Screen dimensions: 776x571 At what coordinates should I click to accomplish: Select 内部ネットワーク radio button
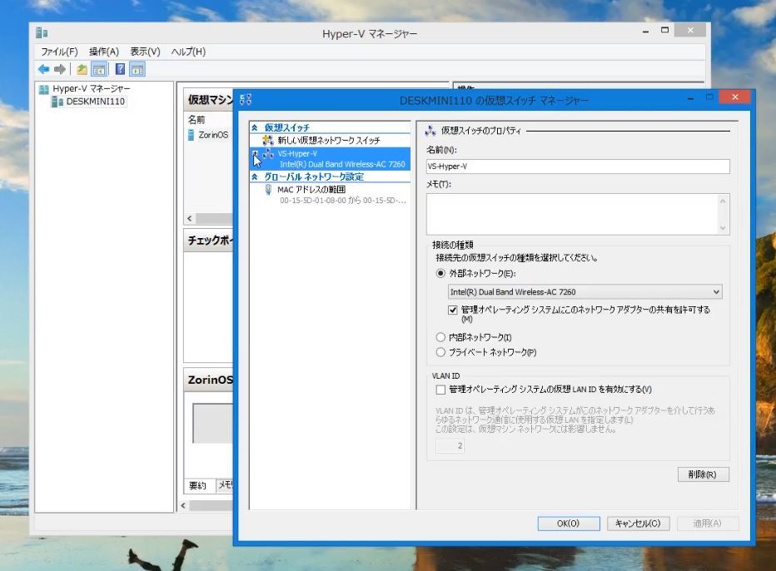coord(441,337)
